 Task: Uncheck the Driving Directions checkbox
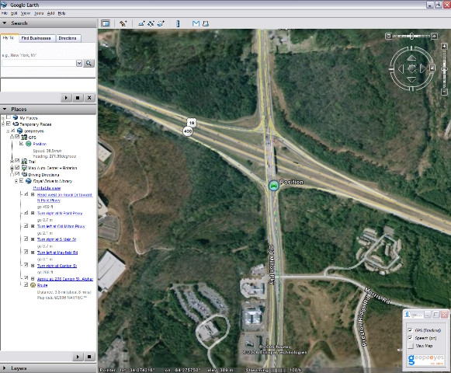tap(17, 174)
